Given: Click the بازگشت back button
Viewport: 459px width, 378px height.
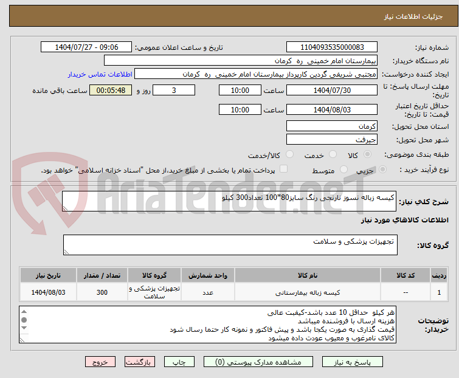Looking at the screenshot, I should coord(139,362).
